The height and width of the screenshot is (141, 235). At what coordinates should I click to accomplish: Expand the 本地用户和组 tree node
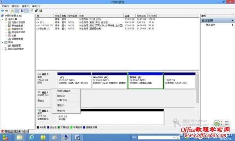click(x=6, y=33)
